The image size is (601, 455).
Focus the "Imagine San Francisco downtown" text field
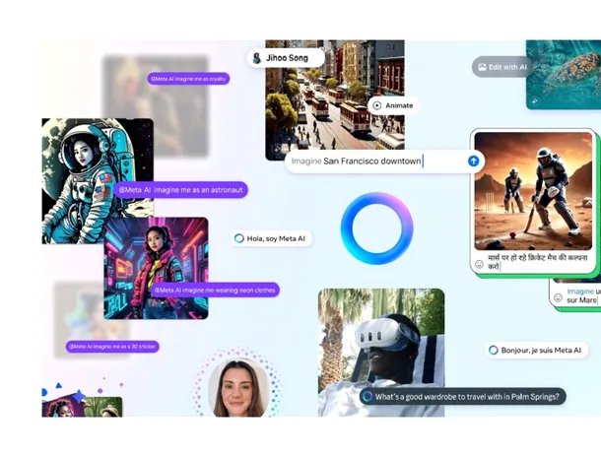click(372, 161)
